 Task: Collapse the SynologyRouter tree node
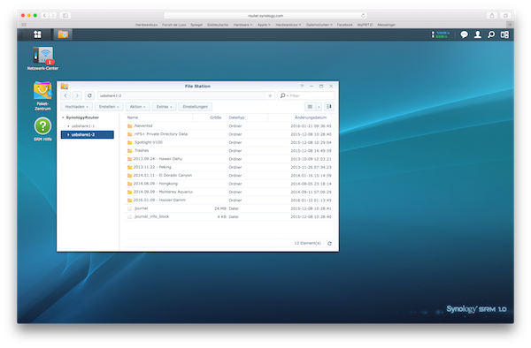tap(63, 117)
